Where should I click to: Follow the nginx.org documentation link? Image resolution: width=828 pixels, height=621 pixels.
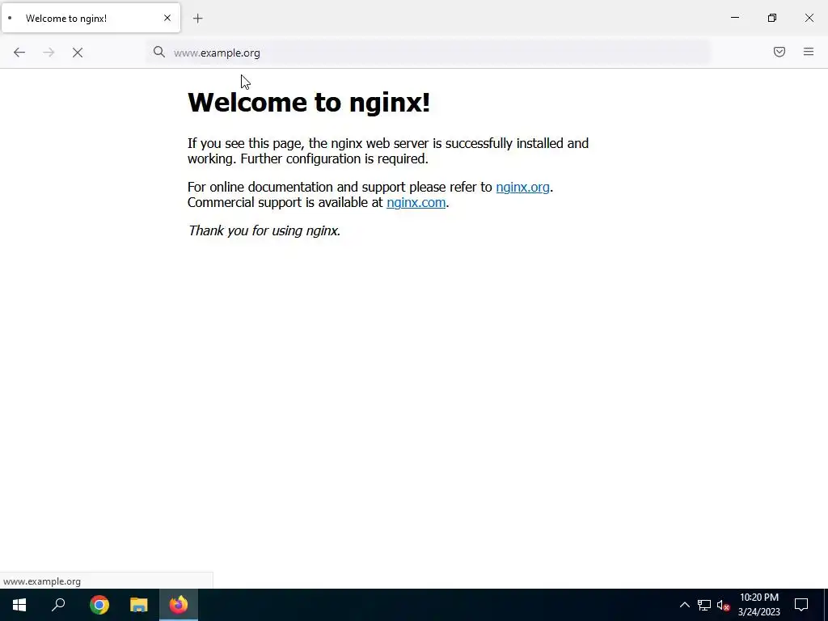pyautogui.click(x=523, y=187)
